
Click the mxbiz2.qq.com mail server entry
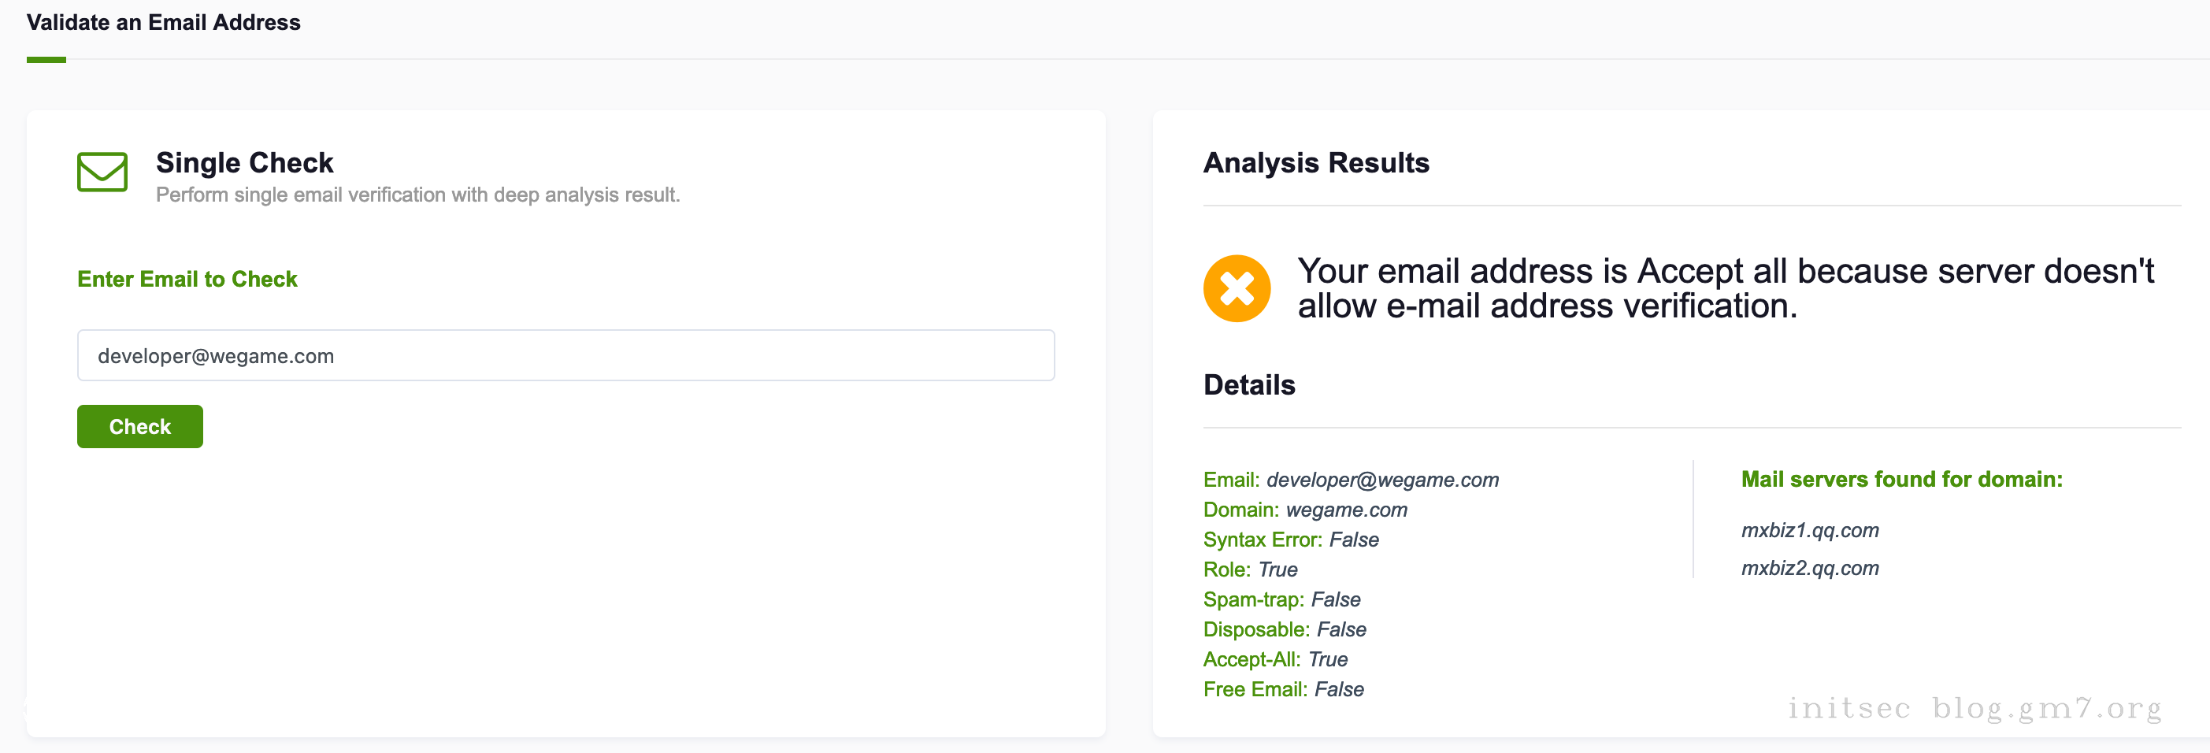[1809, 568]
